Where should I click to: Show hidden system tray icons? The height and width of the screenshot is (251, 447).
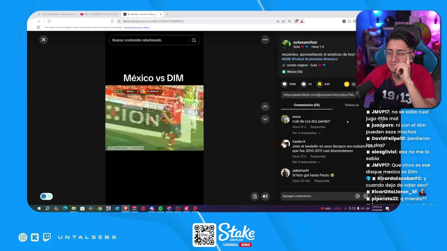tap(345, 208)
